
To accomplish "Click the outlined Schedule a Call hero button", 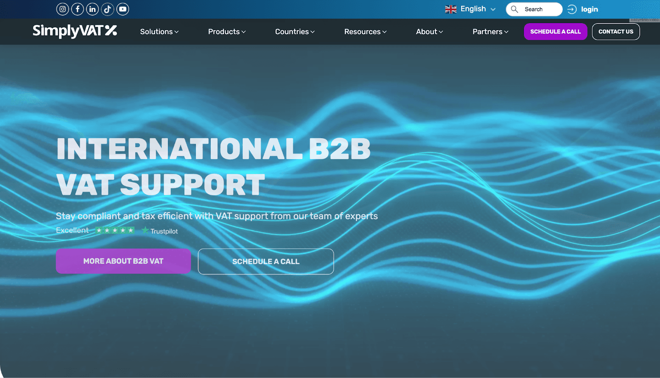I will click(266, 261).
